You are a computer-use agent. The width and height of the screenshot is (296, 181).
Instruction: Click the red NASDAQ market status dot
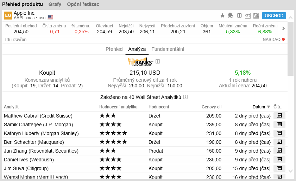pos(283,39)
